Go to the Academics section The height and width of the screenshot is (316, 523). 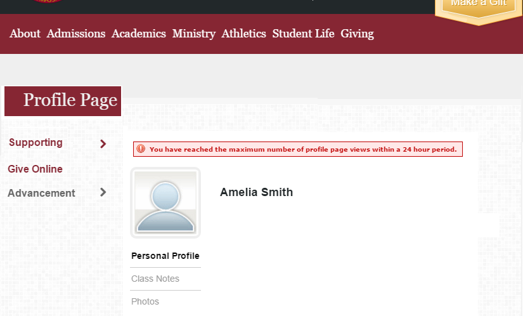coord(139,34)
